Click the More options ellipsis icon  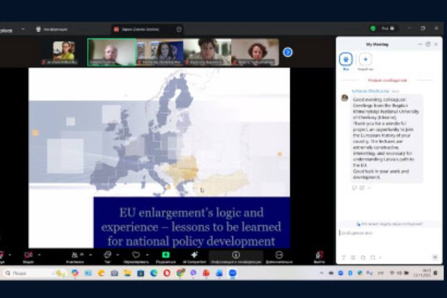(x=279, y=254)
